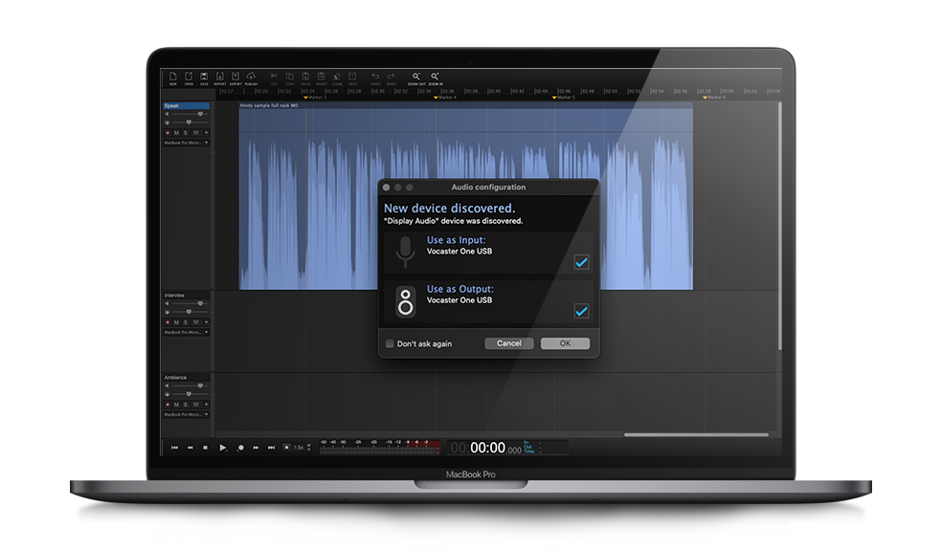Mute the Interview track
Viewport: 942px width, 551px height.
click(x=176, y=322)
